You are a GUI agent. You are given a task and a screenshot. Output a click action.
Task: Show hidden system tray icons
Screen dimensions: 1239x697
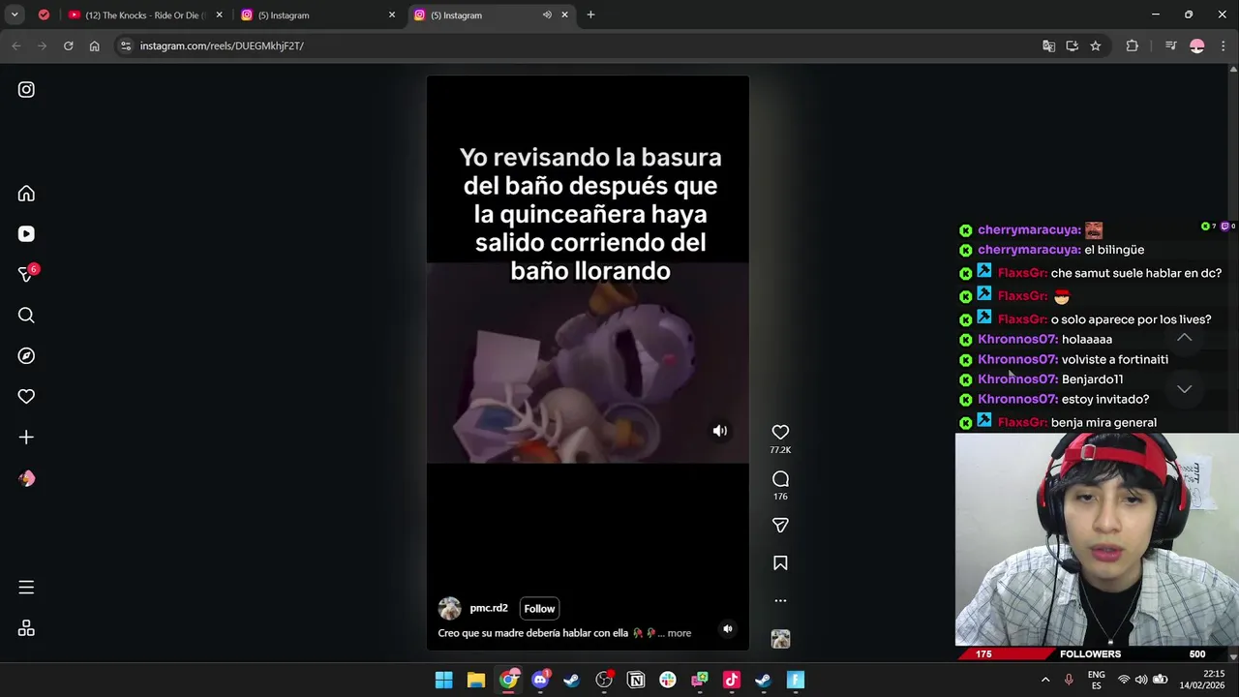(1045, 680)
